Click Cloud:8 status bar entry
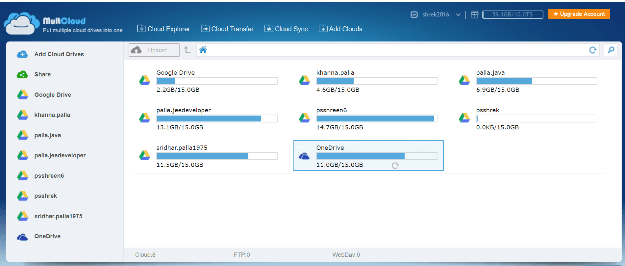 (x=145, y=255)
